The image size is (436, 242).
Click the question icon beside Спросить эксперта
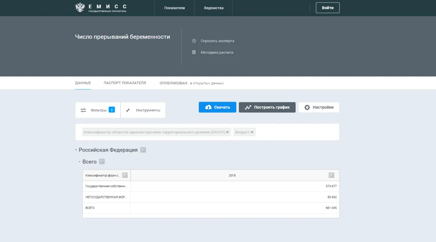point(194,41)
